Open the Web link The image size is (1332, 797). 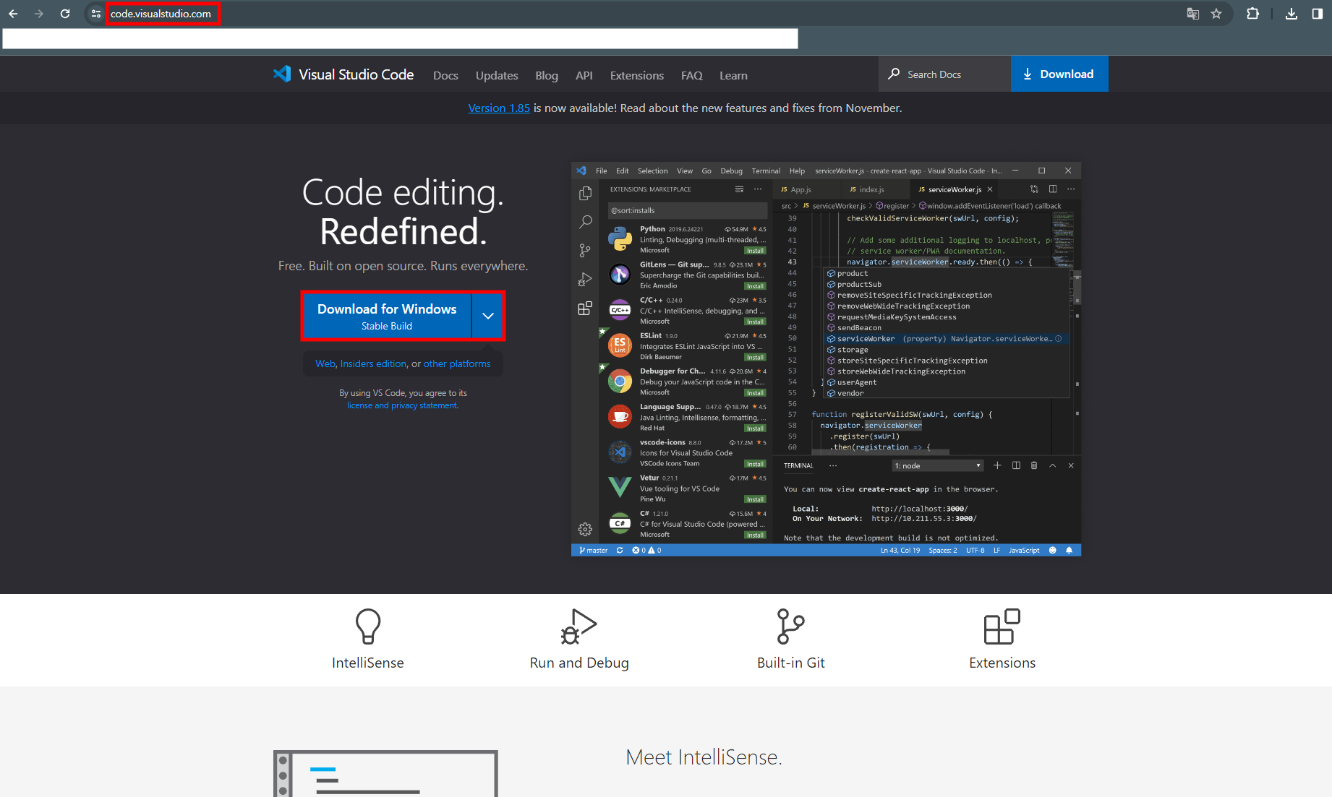[x=325, y=363]
